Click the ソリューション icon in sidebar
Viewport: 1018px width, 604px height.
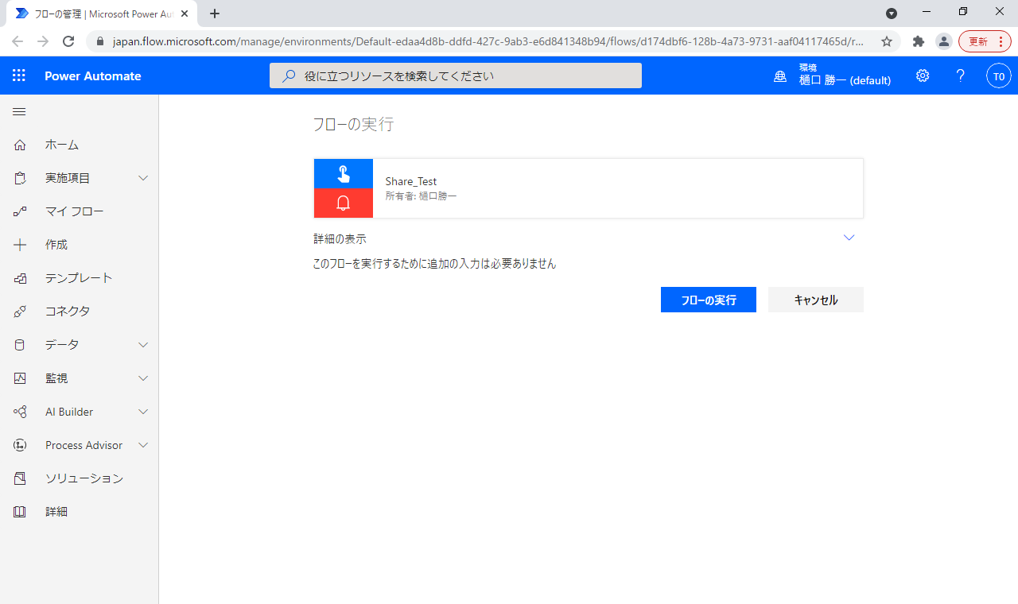click(20, 478)
